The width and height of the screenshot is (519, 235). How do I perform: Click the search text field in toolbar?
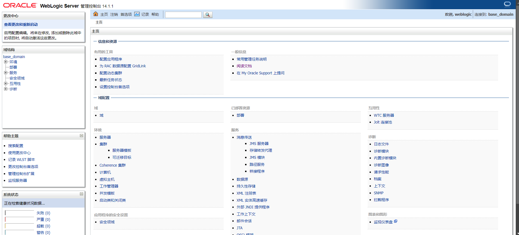[183, 15]
